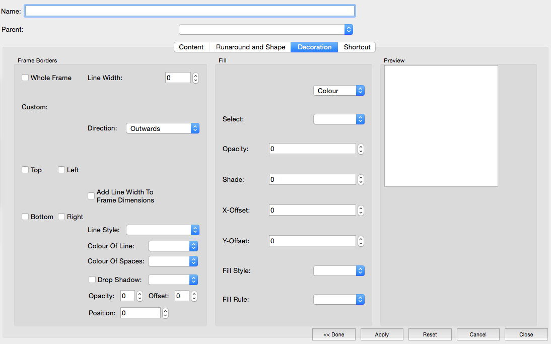Click into the Name text field
551x344 pixels.
(x=189, y=11)
